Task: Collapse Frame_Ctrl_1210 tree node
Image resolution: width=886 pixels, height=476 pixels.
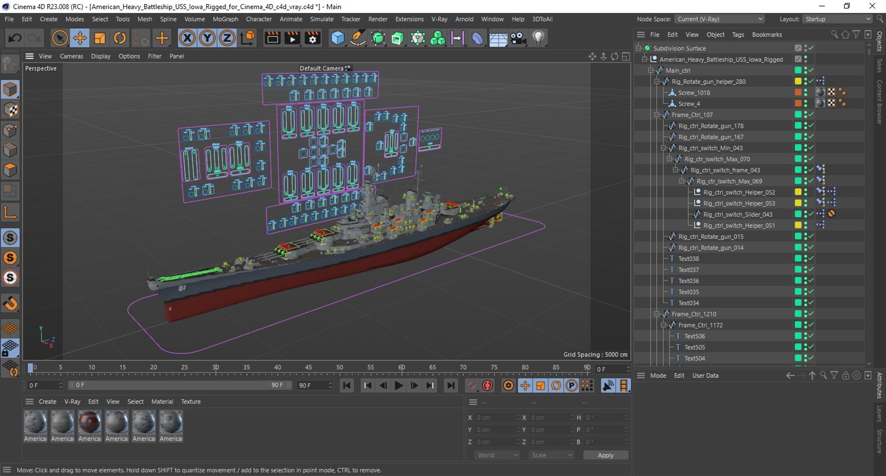Action: coord(657,314)
